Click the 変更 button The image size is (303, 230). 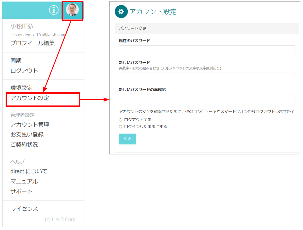[x=127, y=139]
